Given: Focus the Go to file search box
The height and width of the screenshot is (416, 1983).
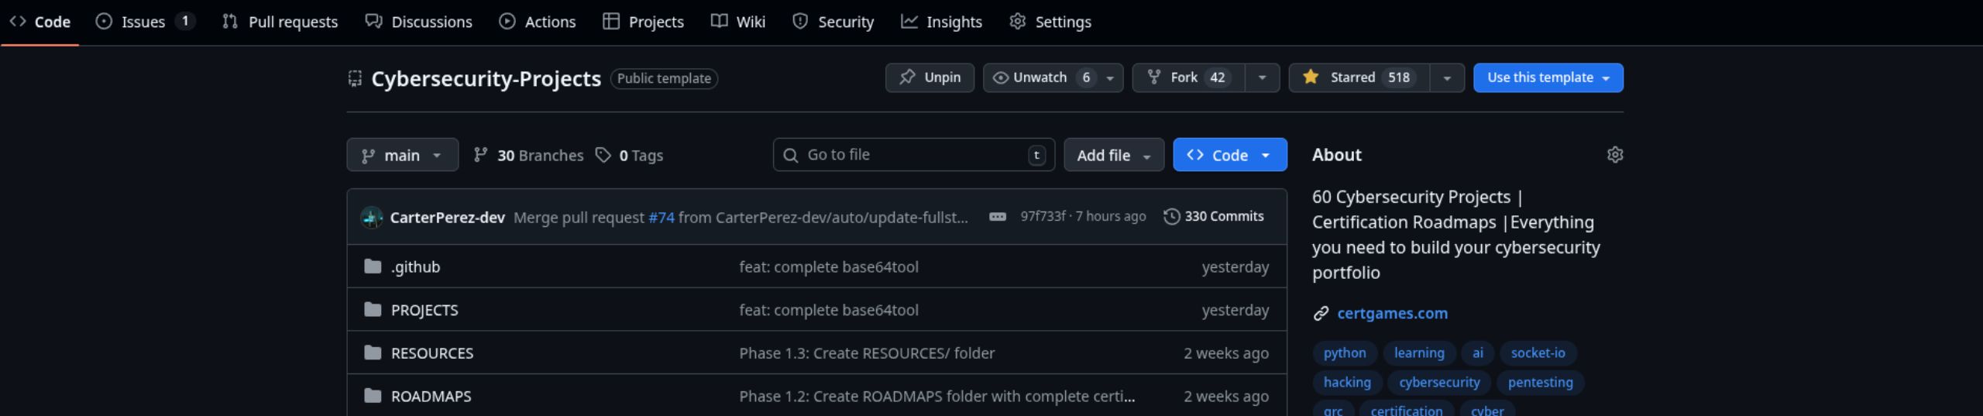Looking at the screenshot, I should [912, 155].
